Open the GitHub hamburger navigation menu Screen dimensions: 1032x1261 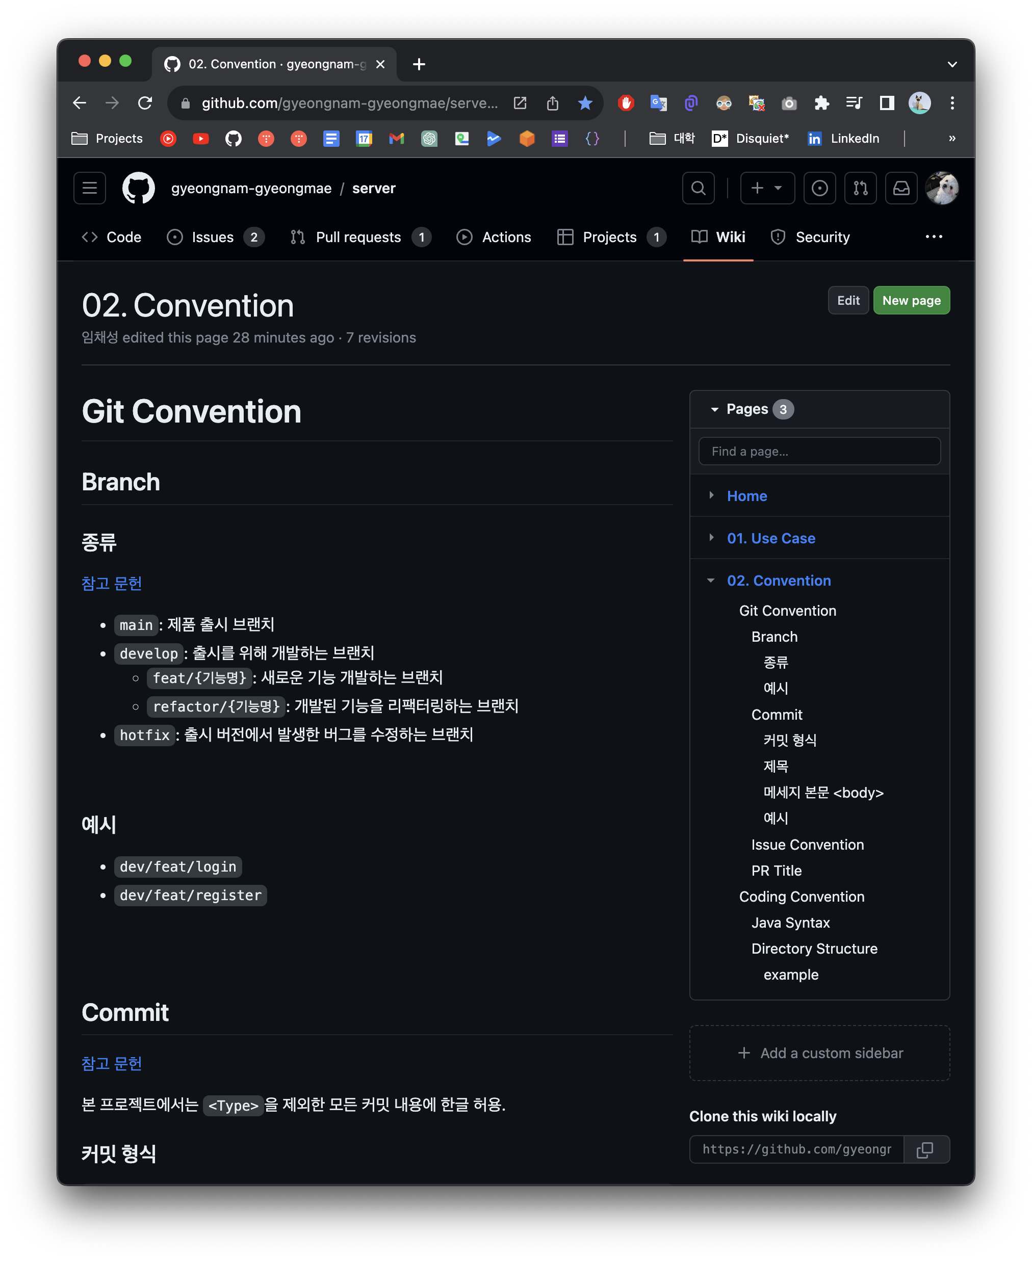pyautogui.click(x=90, y=189)
